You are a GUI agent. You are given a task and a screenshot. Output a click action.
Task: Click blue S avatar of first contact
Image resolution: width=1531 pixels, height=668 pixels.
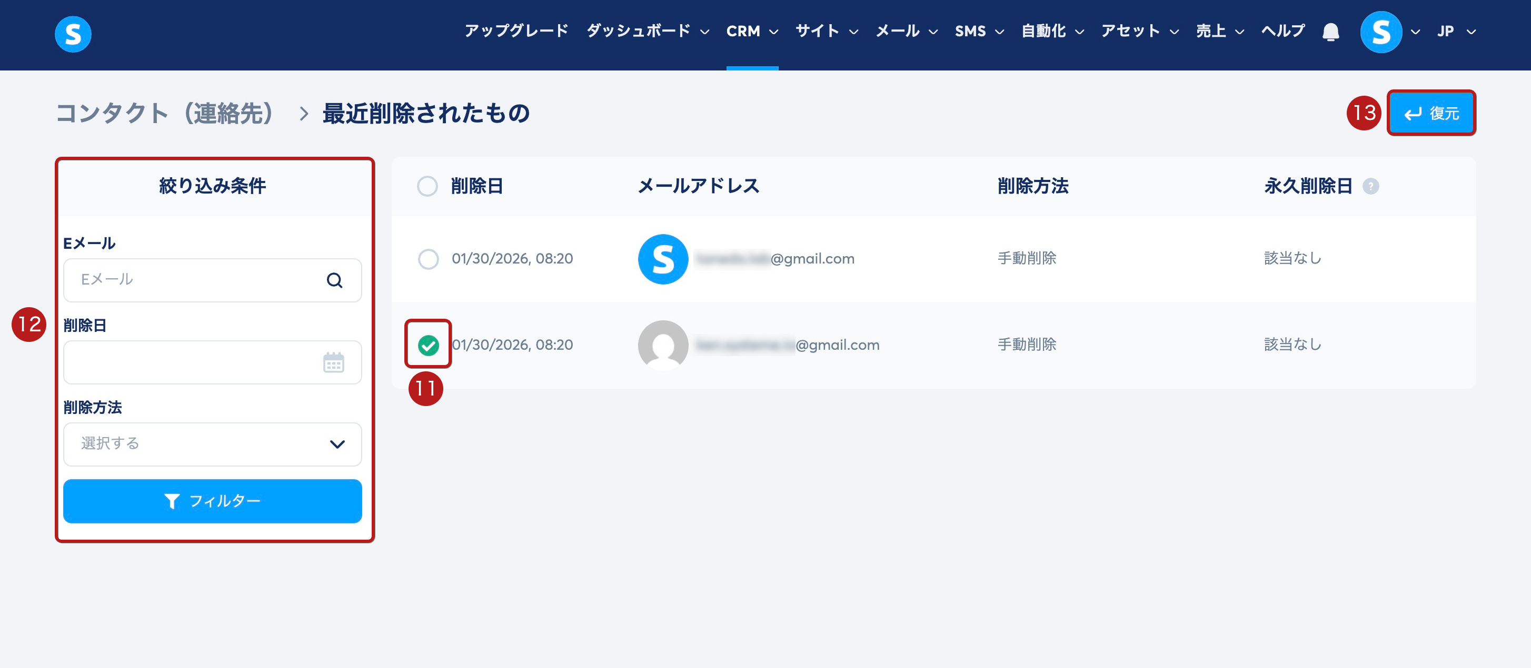pyautogui.click(x=663, y=259)
